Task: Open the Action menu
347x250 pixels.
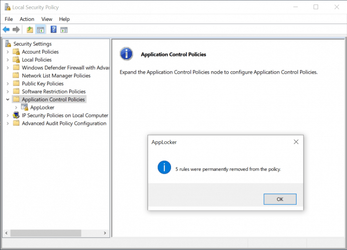Action: click(x=27, y=19)
